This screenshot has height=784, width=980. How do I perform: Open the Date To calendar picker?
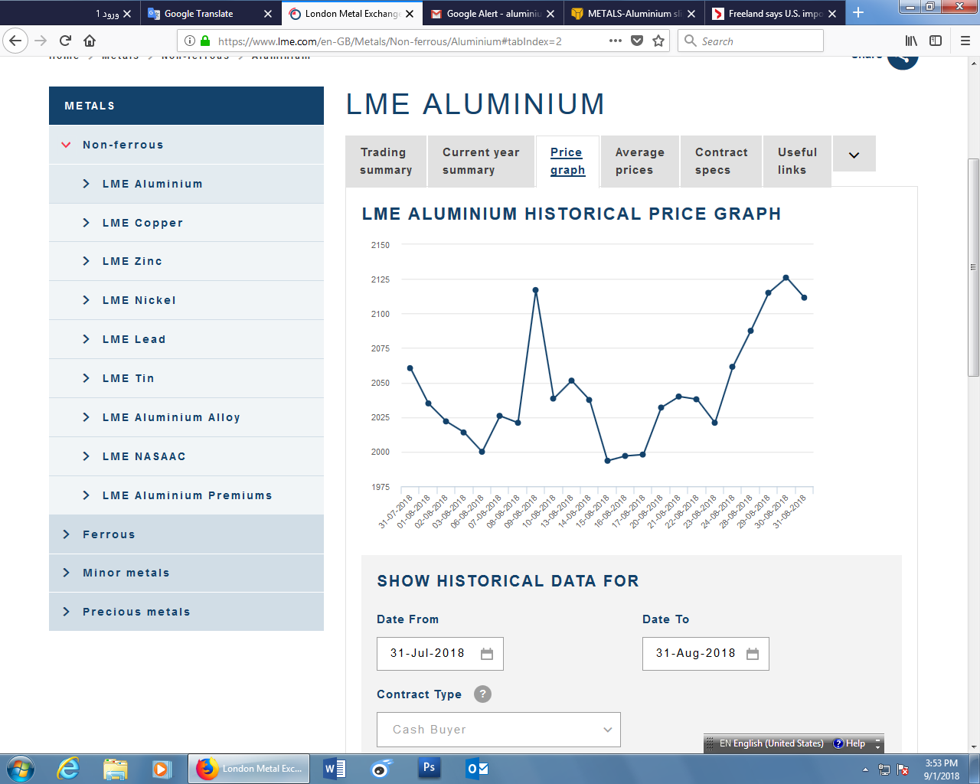coord(753,654)
